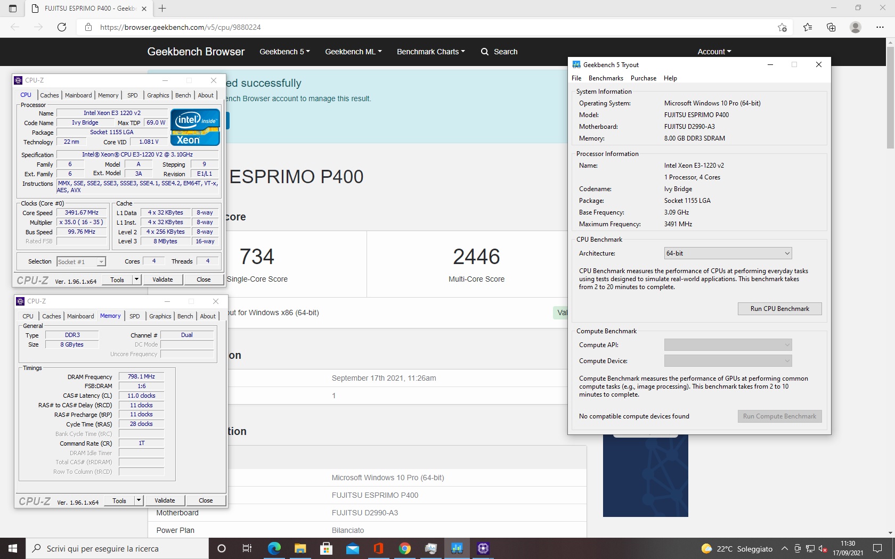Open Geekbench 5 navigation dropdown
Screen dimensions: 895x559
[x=284, y=52]
